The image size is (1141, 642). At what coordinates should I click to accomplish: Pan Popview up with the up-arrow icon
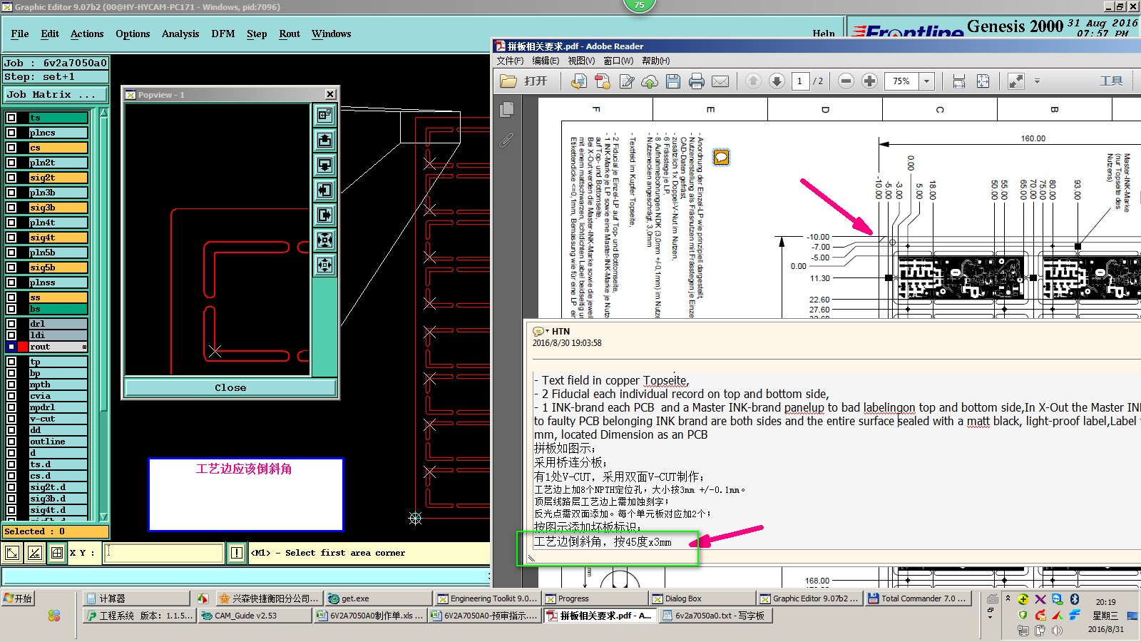324,140
